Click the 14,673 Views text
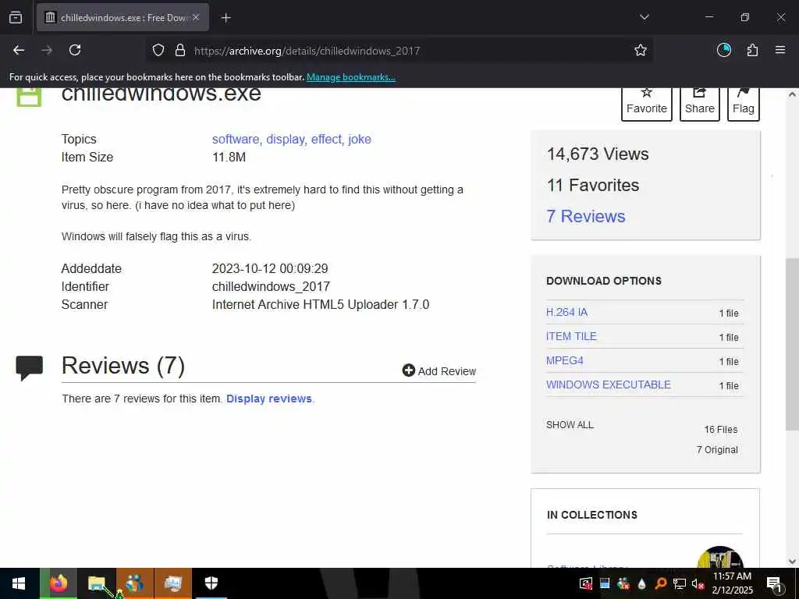 598,154
